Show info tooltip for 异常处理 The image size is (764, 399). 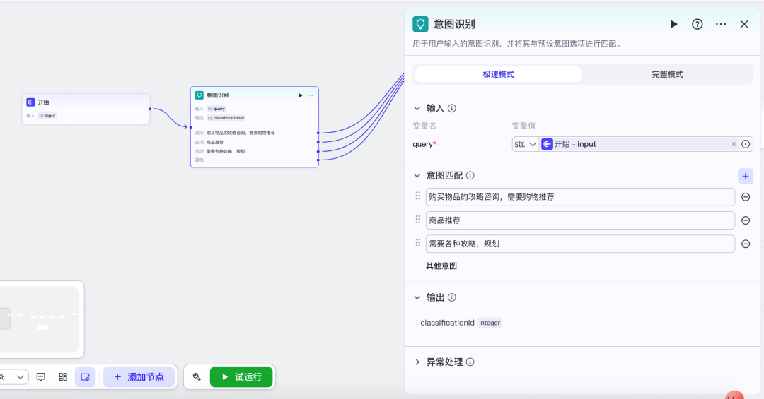470,362
